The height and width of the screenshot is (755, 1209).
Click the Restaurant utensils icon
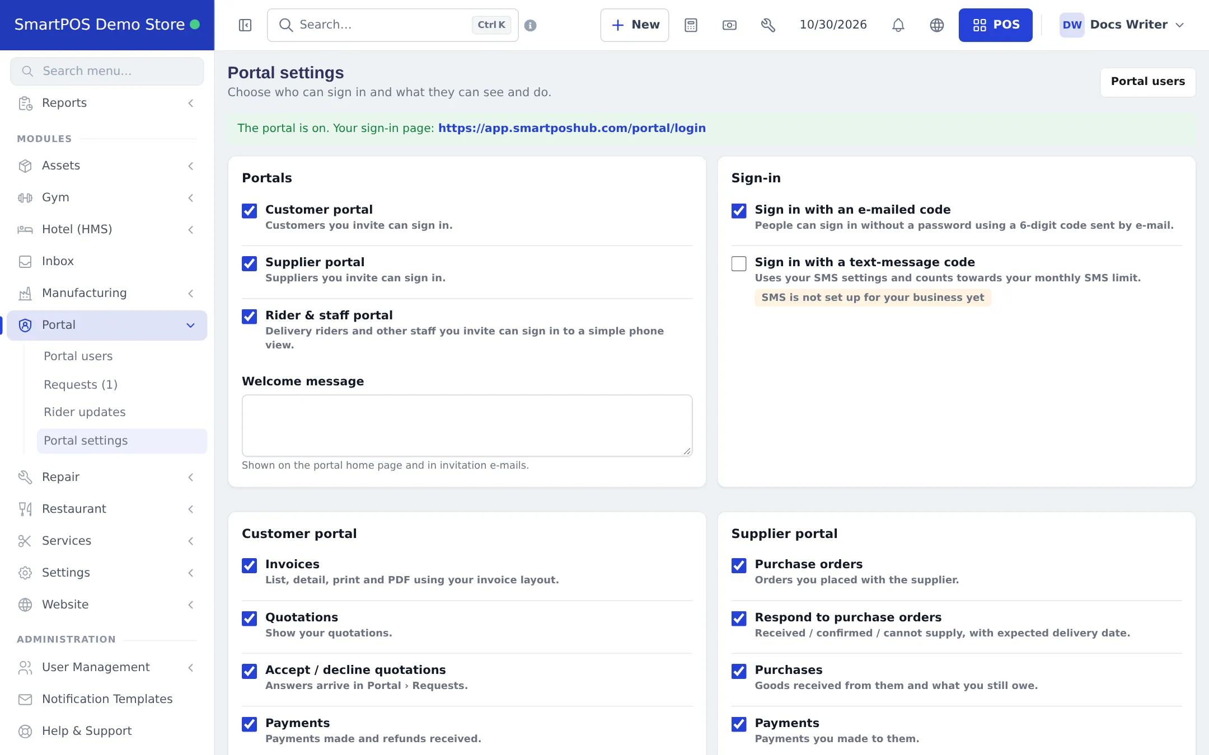coord(25,509)
